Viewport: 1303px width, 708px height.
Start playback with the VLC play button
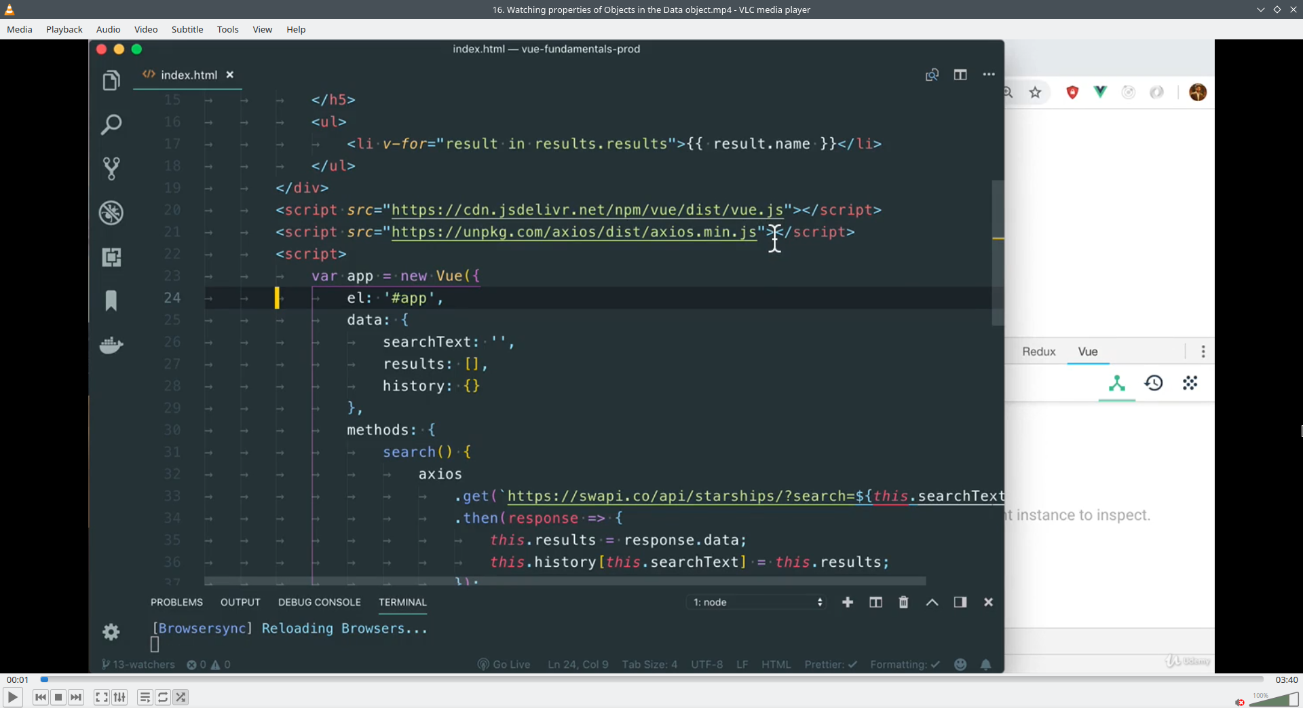(x=12, y=697)
